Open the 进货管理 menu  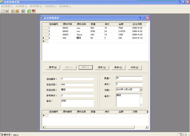point(7,6)
